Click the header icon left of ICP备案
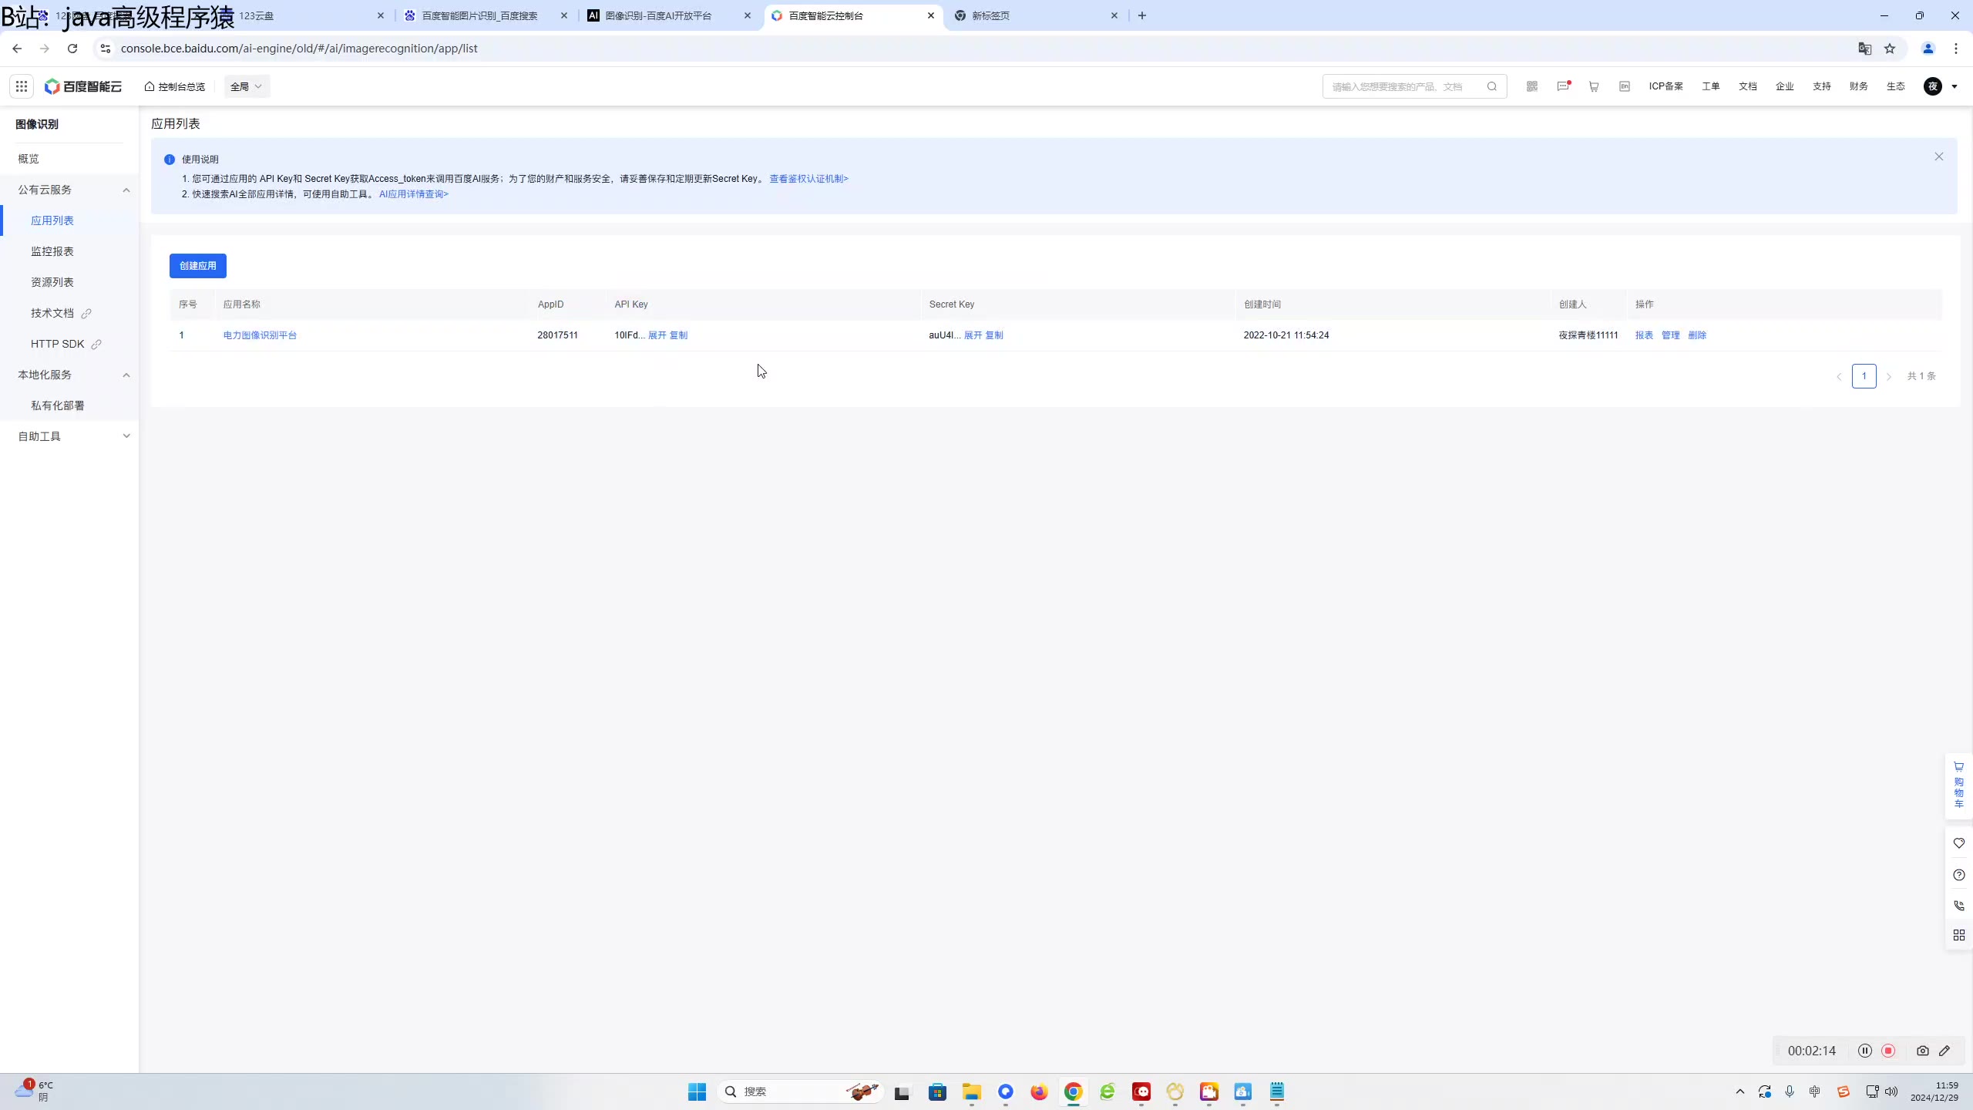Image resolution: width=1973 pixels, height=1110 pixels. pyautogui.click(x=1625, y=86)
